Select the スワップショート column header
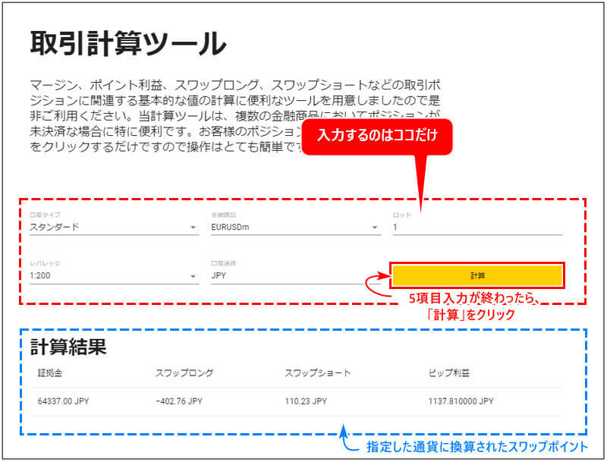This screenshot has width=607, height=462. (x=318, y=373)
